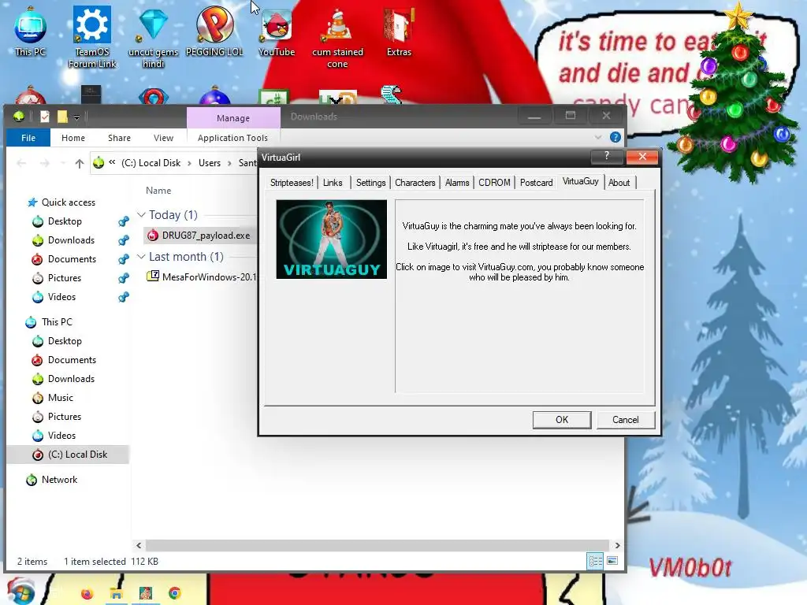The width and height of the screenshot is (807, 605).
Task: Switch to the Share ribbon tab
Action: coord(120,138)
